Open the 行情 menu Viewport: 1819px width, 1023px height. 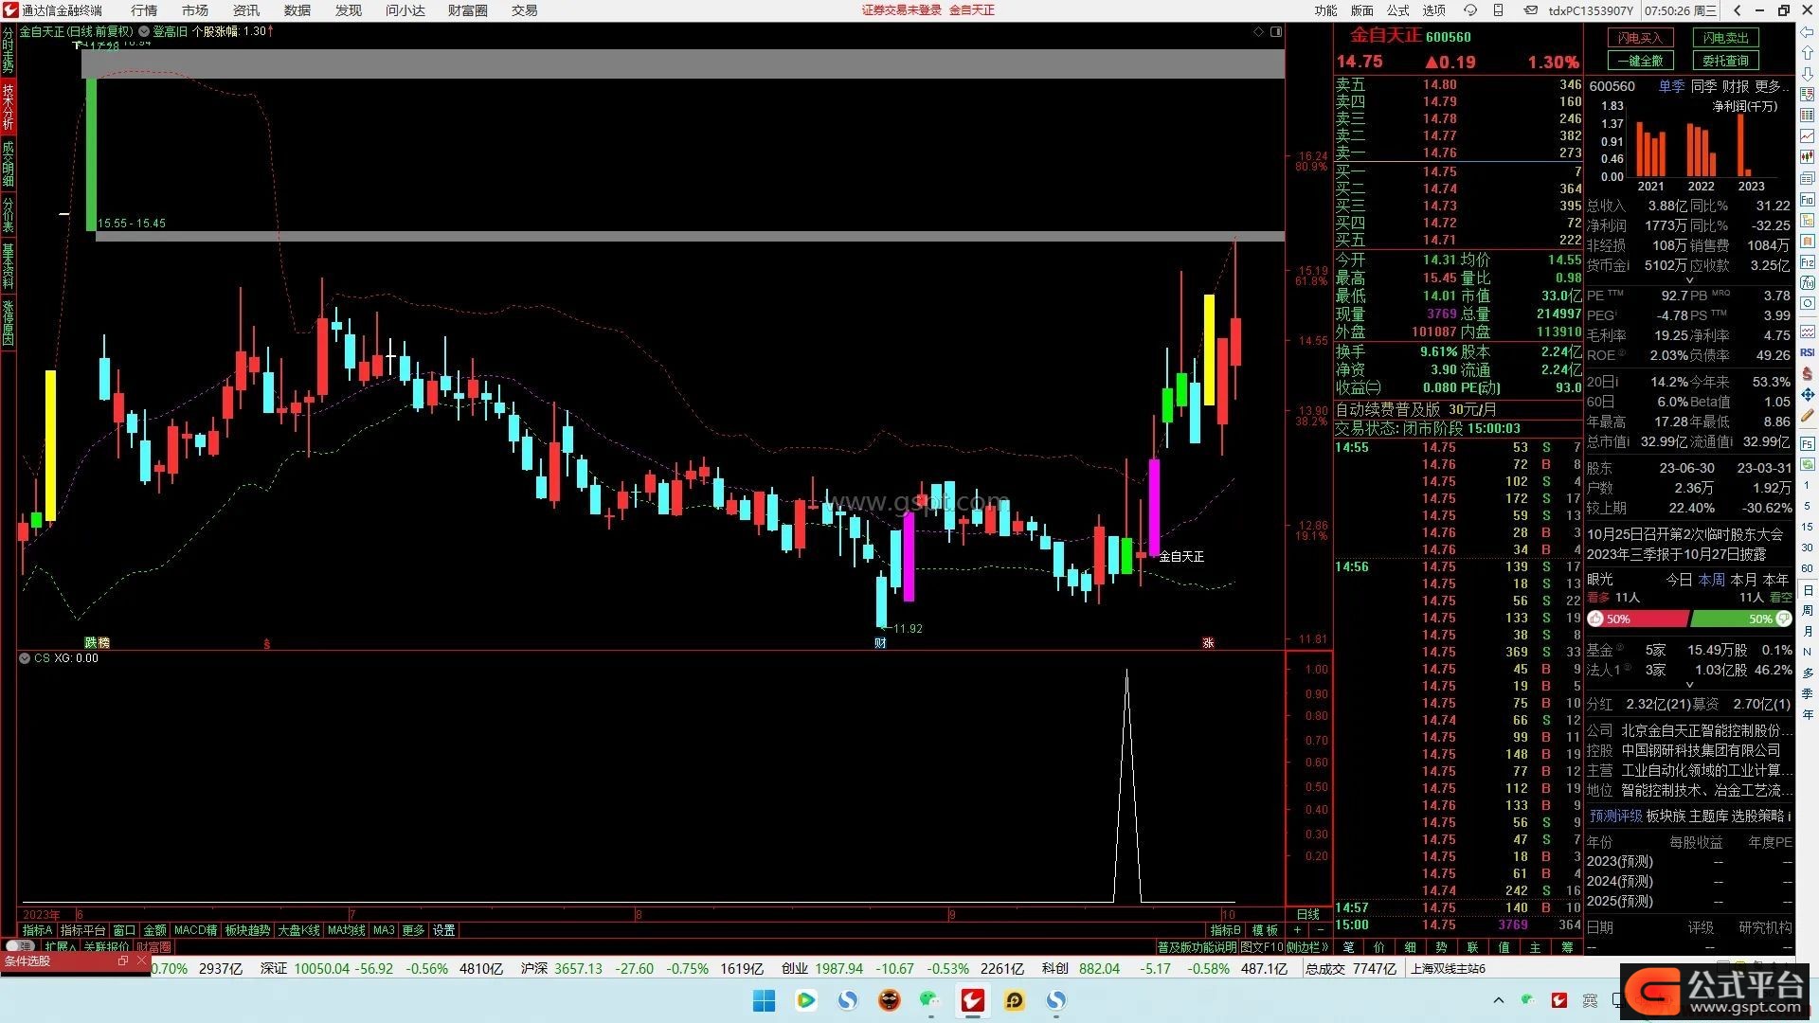tap(144, 10)
